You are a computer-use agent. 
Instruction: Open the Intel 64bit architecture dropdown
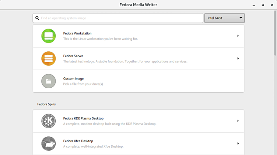tap(224, 18)
